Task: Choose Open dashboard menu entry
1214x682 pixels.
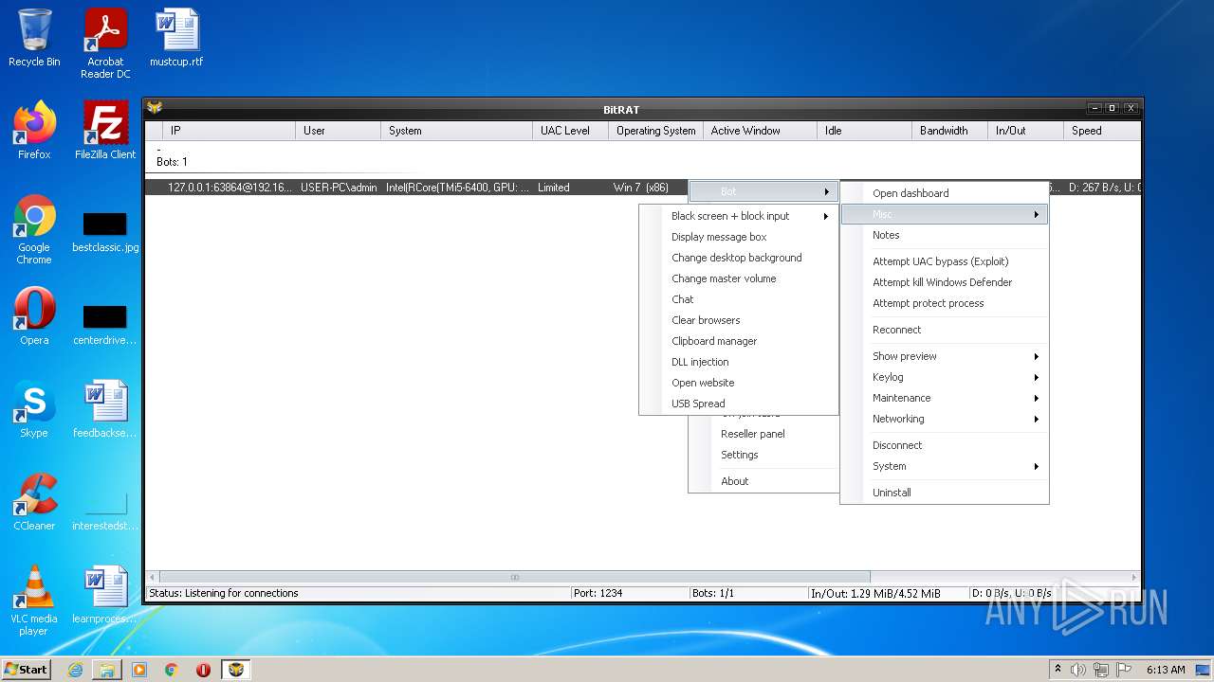Action: tap(945, 193)
